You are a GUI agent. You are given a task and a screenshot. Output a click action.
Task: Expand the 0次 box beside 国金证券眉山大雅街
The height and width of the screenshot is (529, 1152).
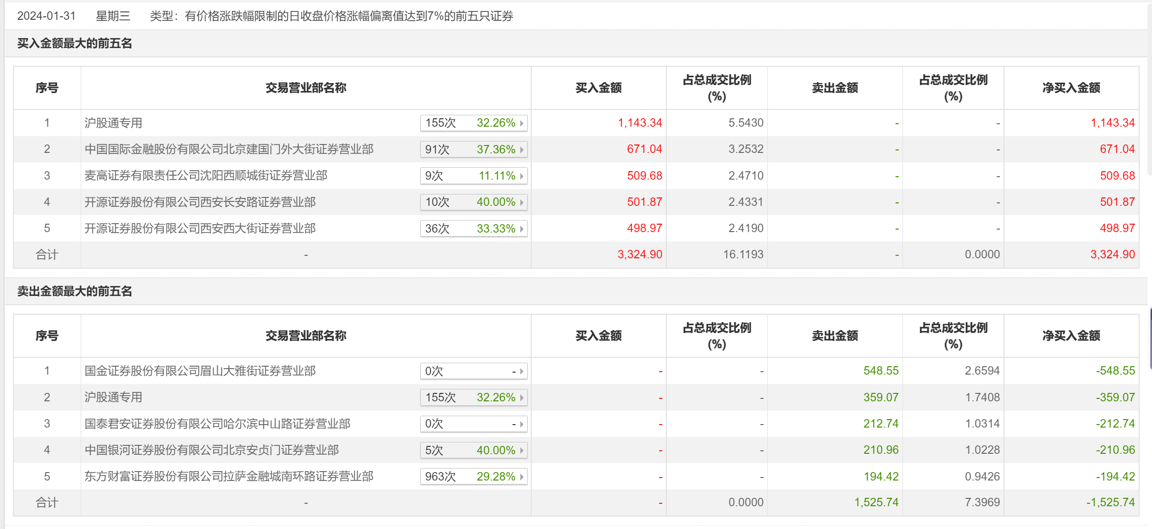coord(522,371)
